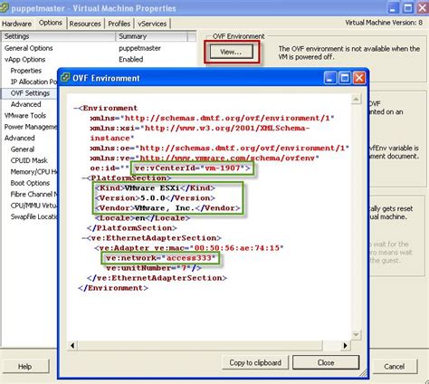Click the ve:mac address attribute text
Viewport: 429px width, 384px height.
(x=219, y=248)
